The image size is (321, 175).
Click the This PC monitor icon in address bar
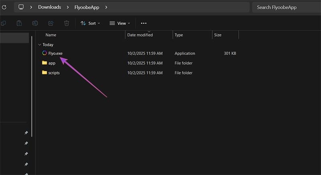21,7
